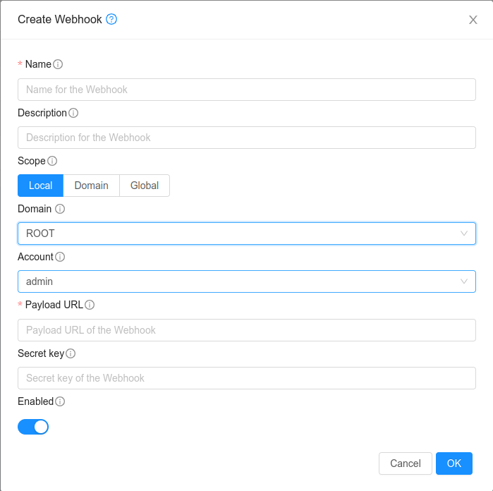The height and width of the screenshot is (491, 493).
Task: Close the Create Webhook dialog
Action: tap(473, 20)
